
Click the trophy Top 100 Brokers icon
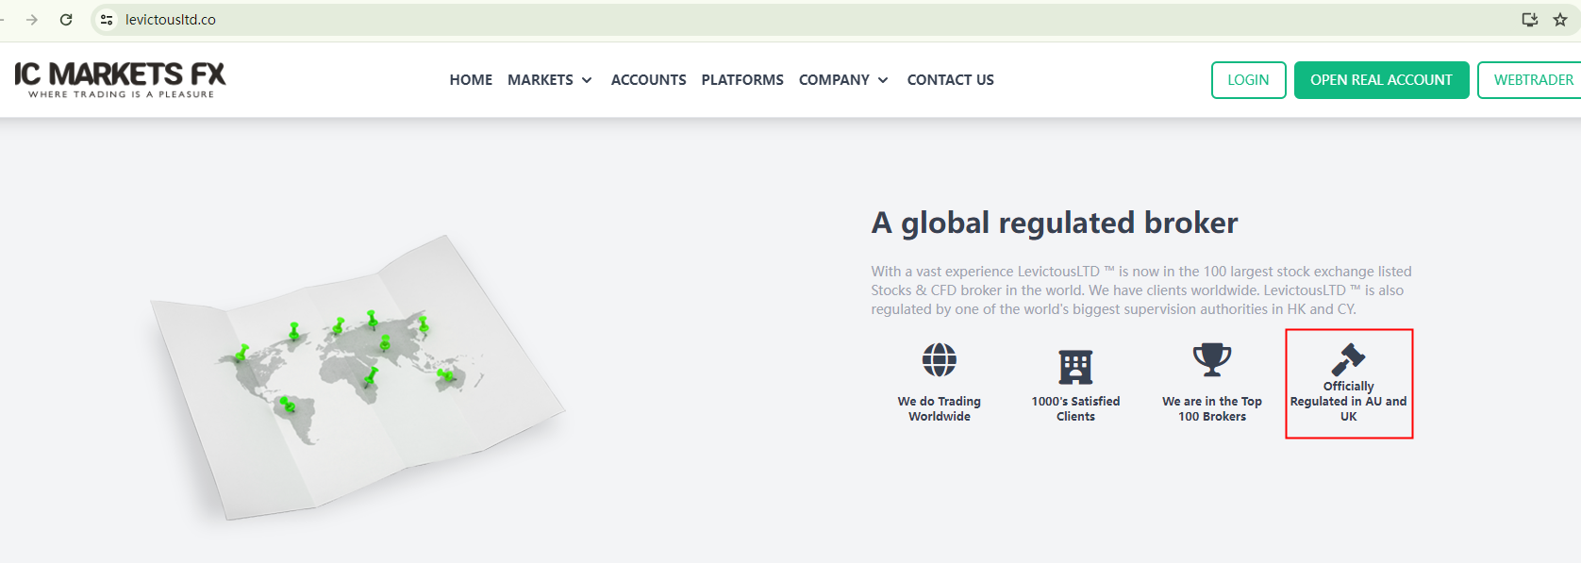pos(1212,359)
